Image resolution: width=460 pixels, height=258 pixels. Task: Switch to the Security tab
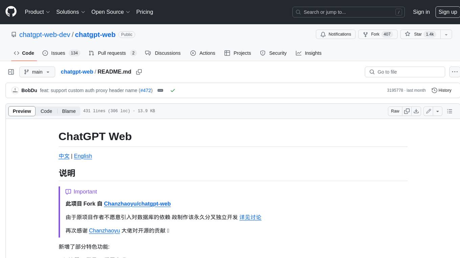(x=273, y=53)
